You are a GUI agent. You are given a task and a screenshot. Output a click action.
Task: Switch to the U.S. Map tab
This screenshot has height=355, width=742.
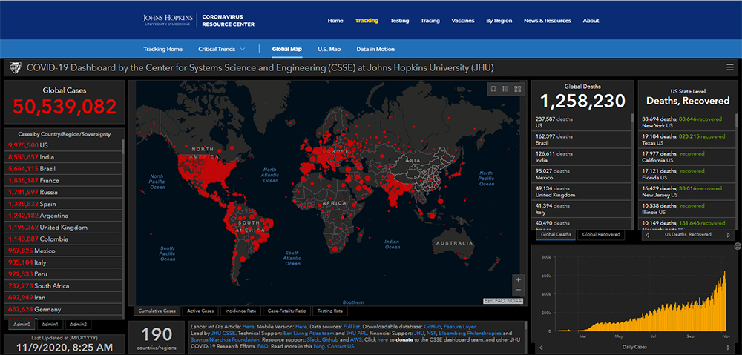tap(329, 49)
